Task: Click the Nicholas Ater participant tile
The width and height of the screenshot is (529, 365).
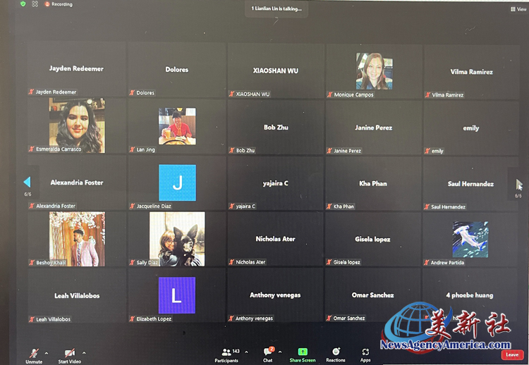Action: (275, 239)
